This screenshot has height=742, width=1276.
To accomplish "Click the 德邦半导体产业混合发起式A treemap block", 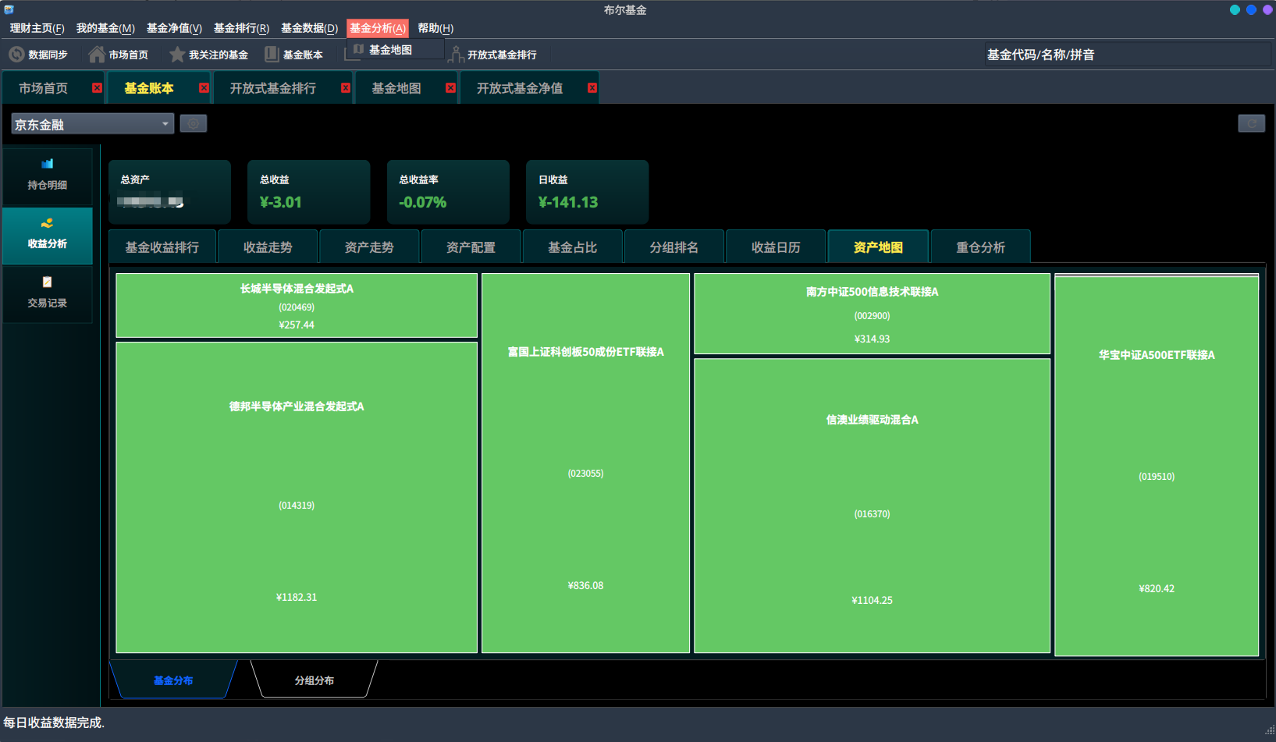I will (297, 497).
